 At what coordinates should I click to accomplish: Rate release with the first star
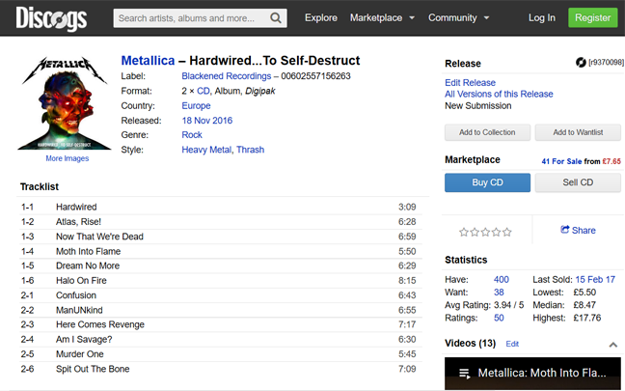[x=464, y=232]
